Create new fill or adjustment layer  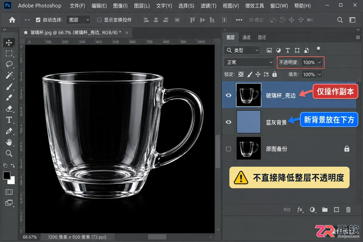point(312,210)
